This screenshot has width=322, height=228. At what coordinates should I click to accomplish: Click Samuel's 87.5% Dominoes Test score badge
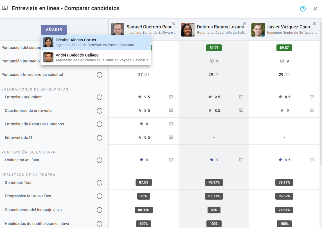point(143,182)
